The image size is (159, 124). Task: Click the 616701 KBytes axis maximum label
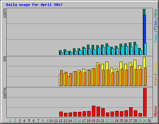[x=5, y=93]
